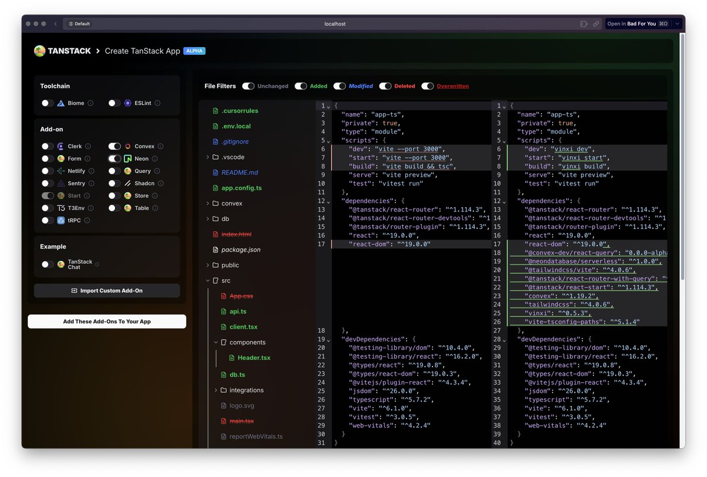
Task: Toggle the Deleted file filter
Action: click(x=385, y=86)
